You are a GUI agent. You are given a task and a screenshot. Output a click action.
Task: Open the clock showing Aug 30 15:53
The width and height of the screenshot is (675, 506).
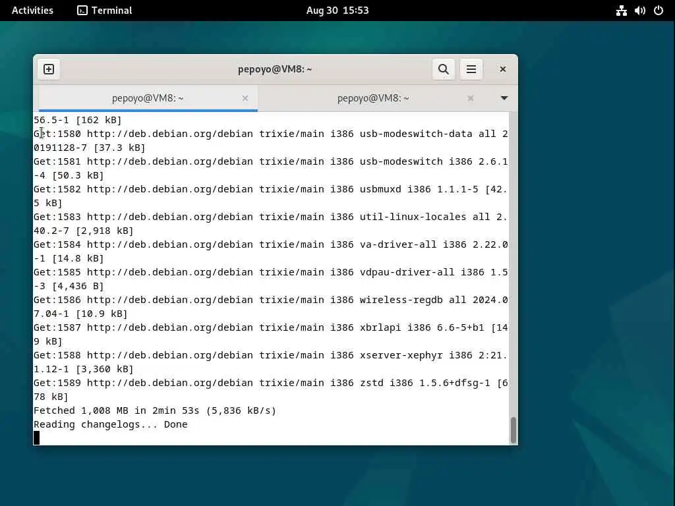tap(337, 11)
